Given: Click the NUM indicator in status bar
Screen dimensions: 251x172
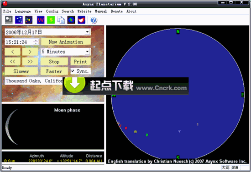Looking at the screenshot, I should coord(235,167).
